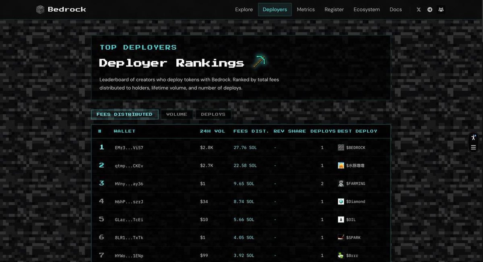Click the $Brrr best deploy name

[352, 256]
